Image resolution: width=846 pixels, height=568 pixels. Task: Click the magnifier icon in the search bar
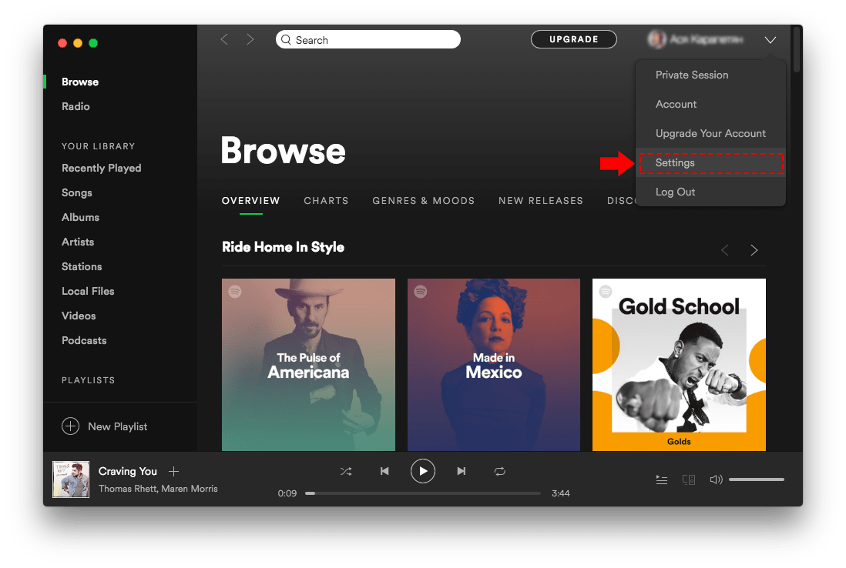pos(286,40)
